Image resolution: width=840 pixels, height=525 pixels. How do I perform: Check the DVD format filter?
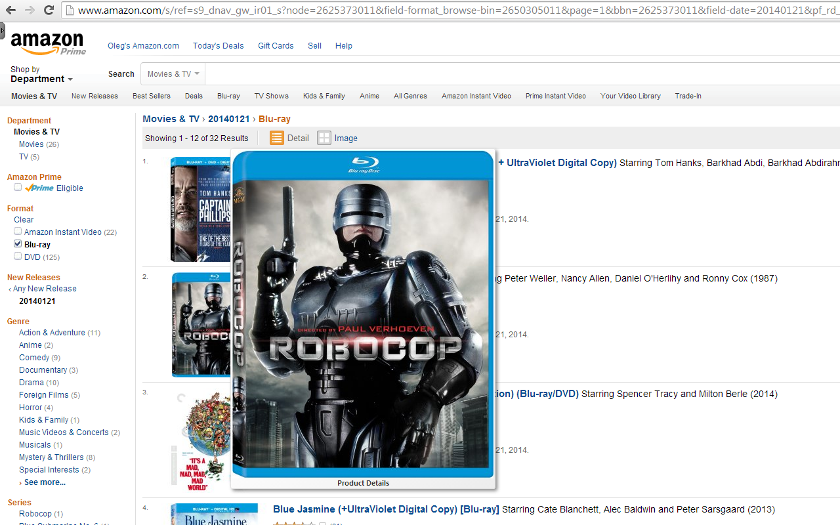(x=17, y=256)
